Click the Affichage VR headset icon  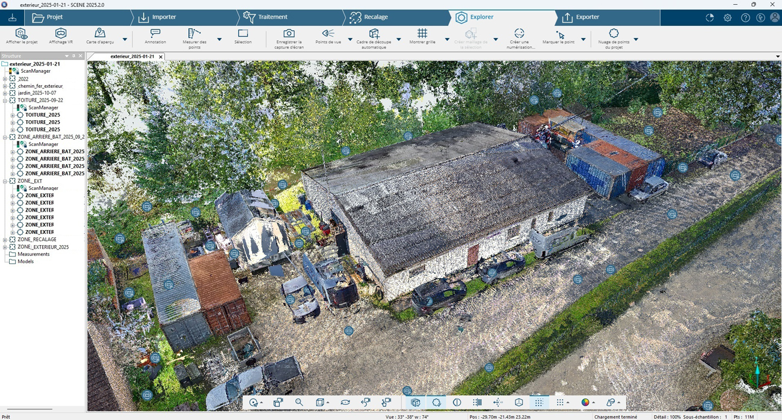click(61, 34)
